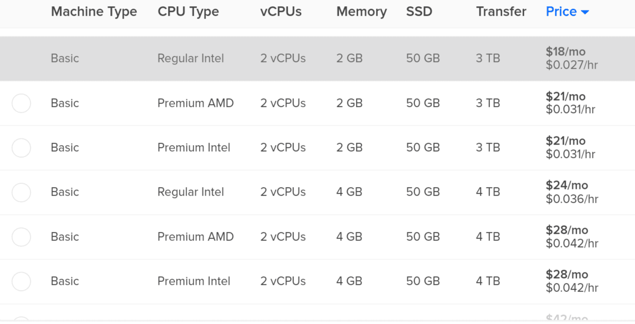Click the blue Price sort arrow

(585, 12)
